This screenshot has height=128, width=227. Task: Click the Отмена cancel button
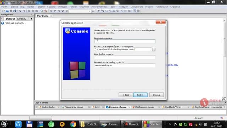tap(156, 95)
